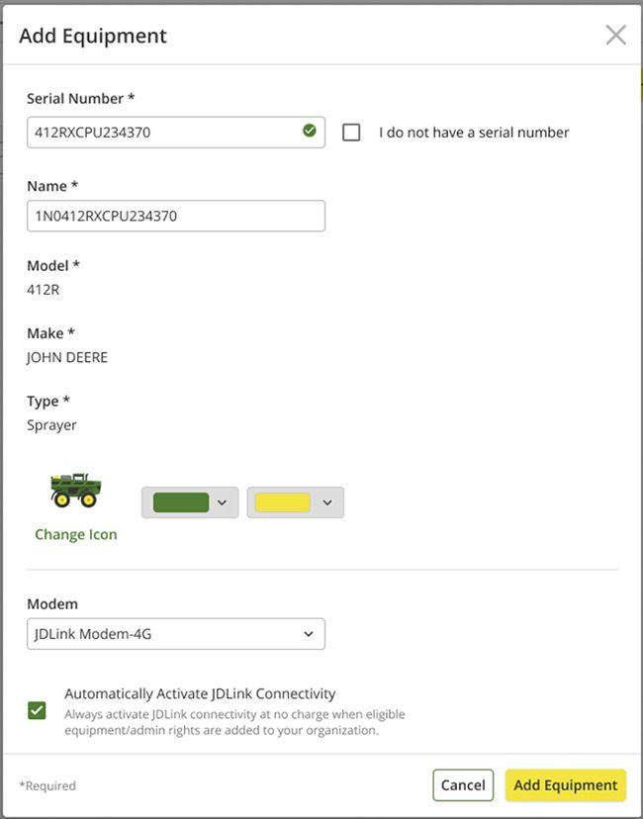Click the Add Equipment dialog title
This screenshot has width=643, height=819.
pyautogui.click(x=93, y=36)
